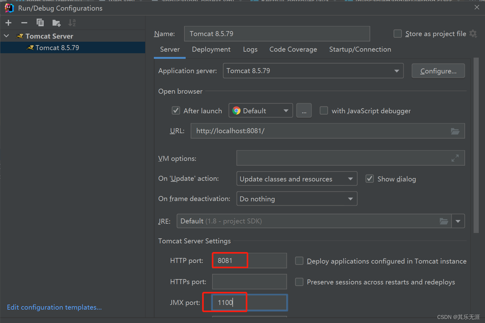The image size is (485, 323).
Task: Toggle Store as project file checkbox
Action: [x=398, y=34]
